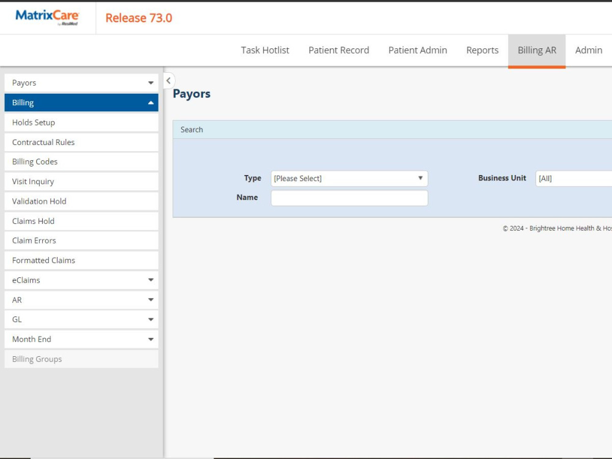Image resolution: width=612 pixels, height=459 pixels.
Task: Click the Name input field
Action: [349, 198]
